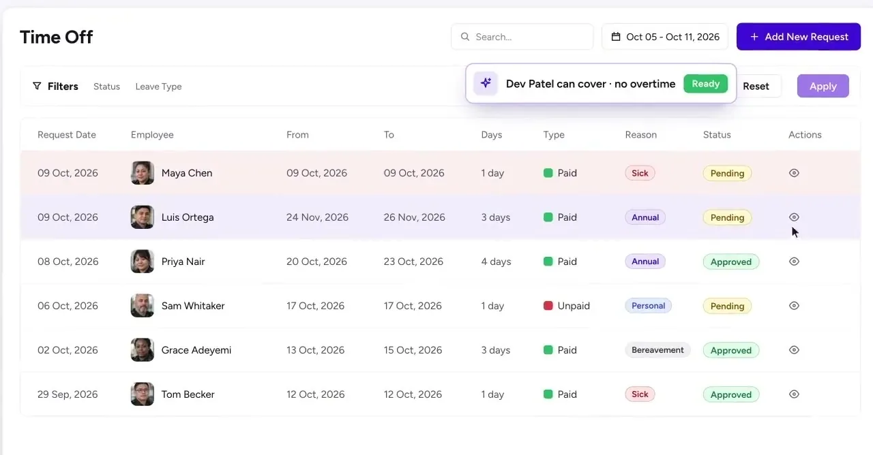Click the Personal reason tag
The height and width of the screenshot is (455, 873).
pyautogui.click(x=648, y=306)
